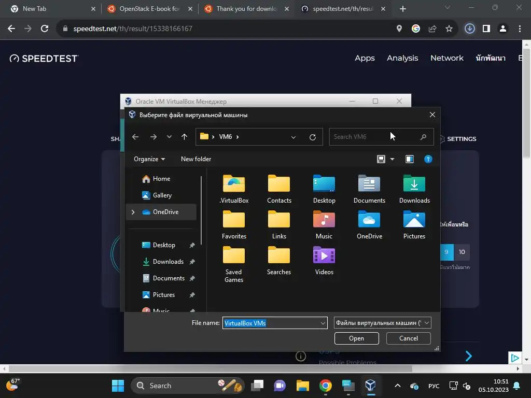Viewport: 531px width, 398px height.
Task: Select Gallery in navigation pane
Action: click(x=161, y=195)
